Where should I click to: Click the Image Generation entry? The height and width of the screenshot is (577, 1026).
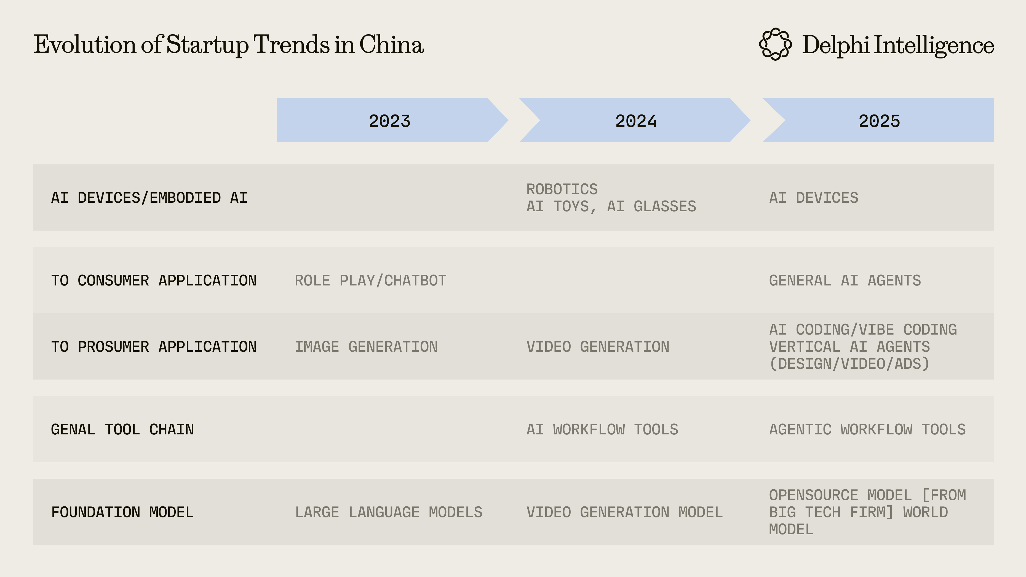(x=366, y=347)
